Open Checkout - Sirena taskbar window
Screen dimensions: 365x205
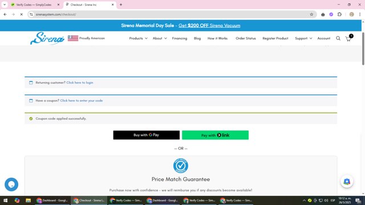pyautogui.click(x=89, y=200)
